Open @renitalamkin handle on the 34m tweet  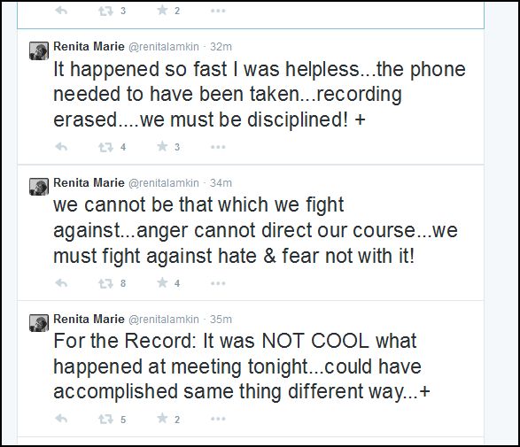pos(164,183)
